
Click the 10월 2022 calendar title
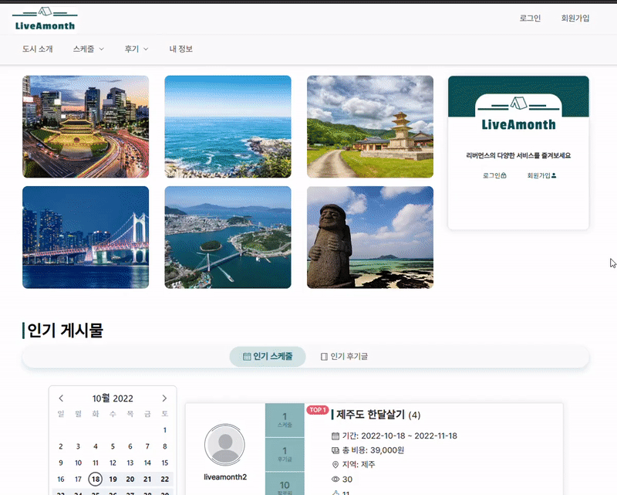click(113, 398)
